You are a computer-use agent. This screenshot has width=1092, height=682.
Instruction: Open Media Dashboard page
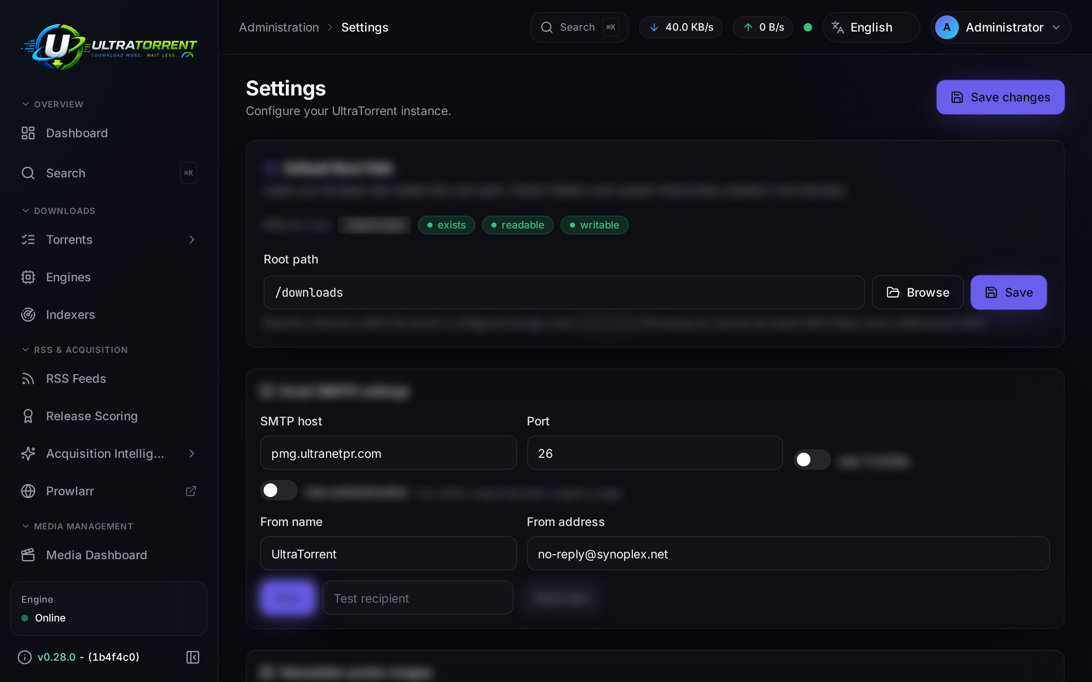pos(108,555)
